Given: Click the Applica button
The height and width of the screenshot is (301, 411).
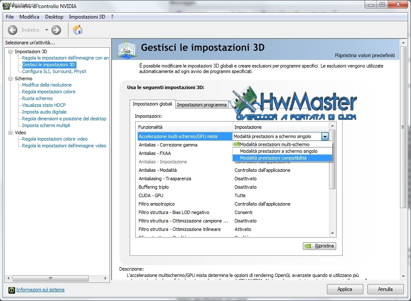Looking at the screenshot, I should 345,289.
